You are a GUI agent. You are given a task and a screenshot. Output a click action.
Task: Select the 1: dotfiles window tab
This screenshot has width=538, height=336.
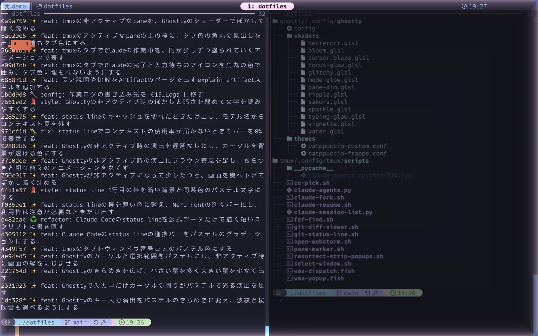[267, 6]
